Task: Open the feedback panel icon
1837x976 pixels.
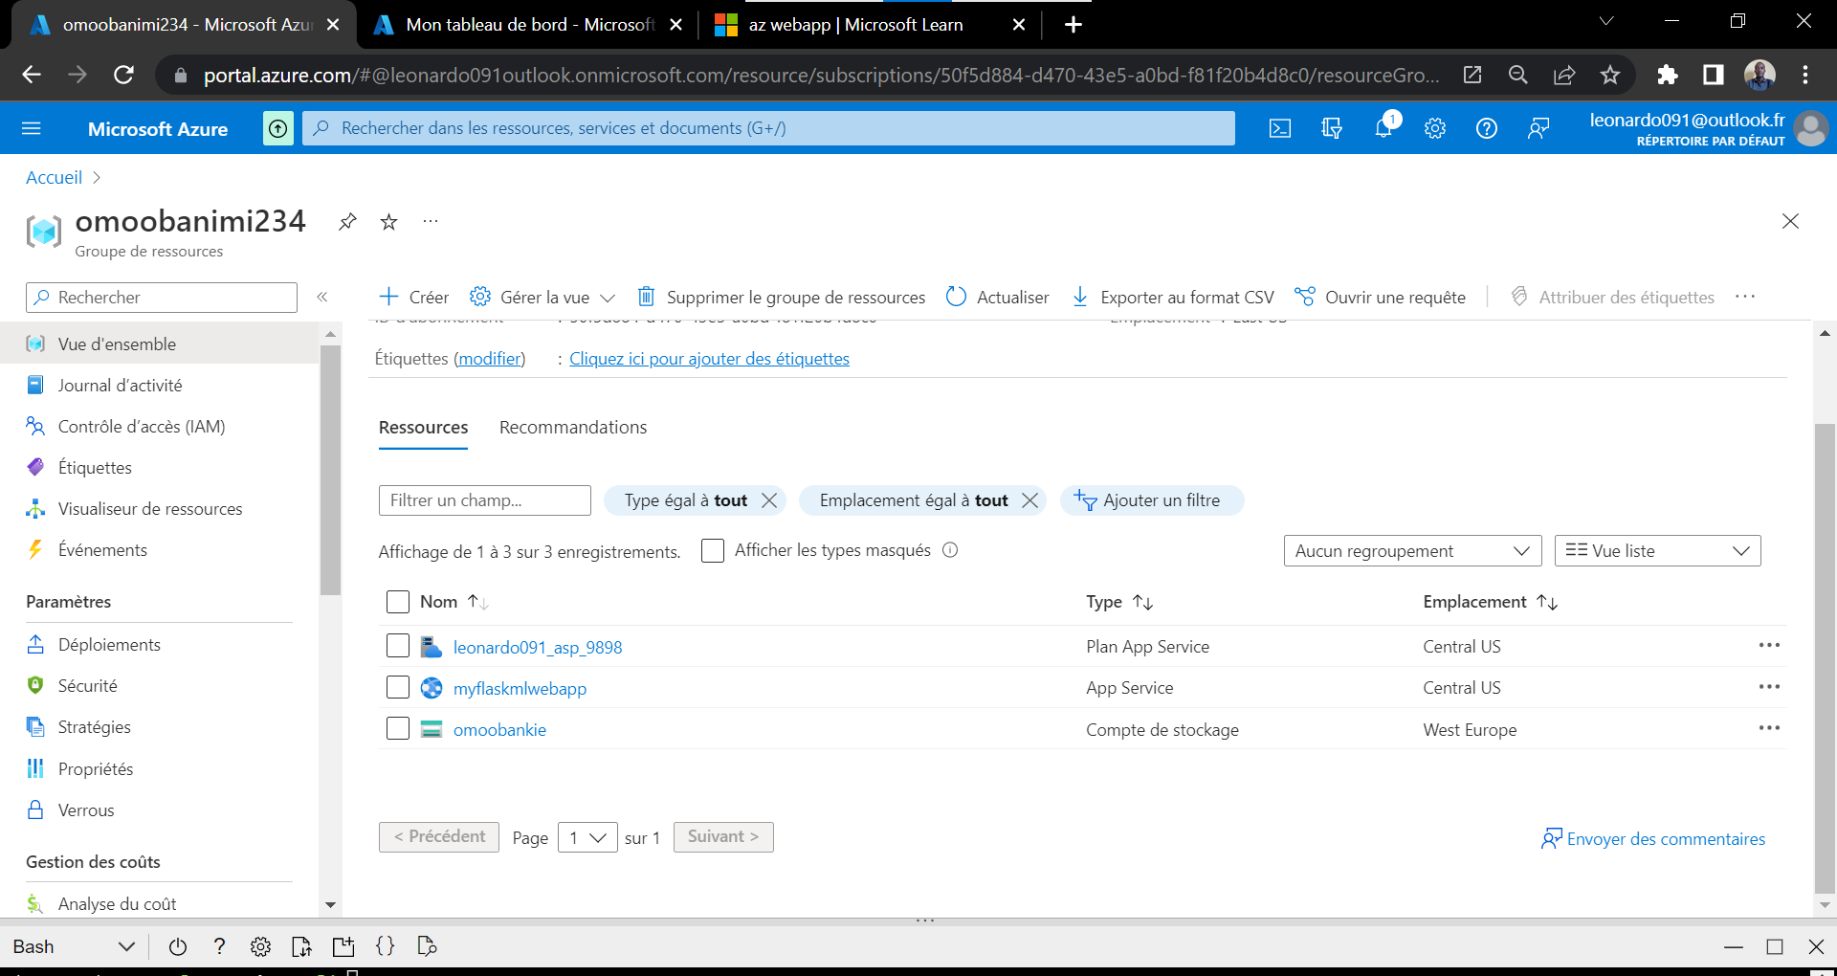Action: (1538, 127)
